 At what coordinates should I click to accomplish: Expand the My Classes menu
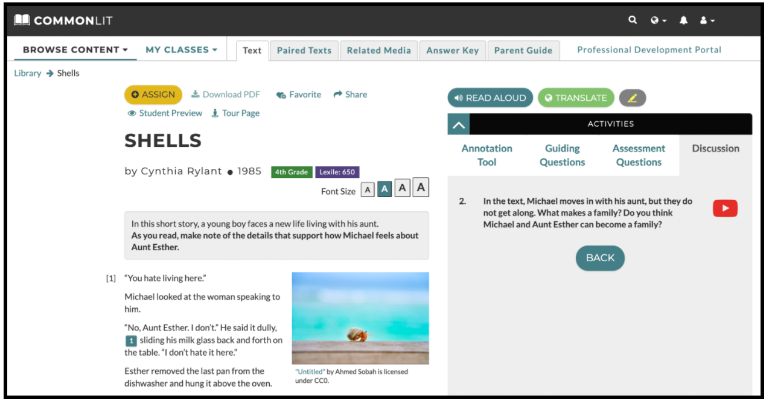pos(182,50)
